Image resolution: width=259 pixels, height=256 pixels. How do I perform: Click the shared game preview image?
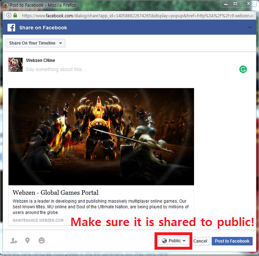(101, 137)
